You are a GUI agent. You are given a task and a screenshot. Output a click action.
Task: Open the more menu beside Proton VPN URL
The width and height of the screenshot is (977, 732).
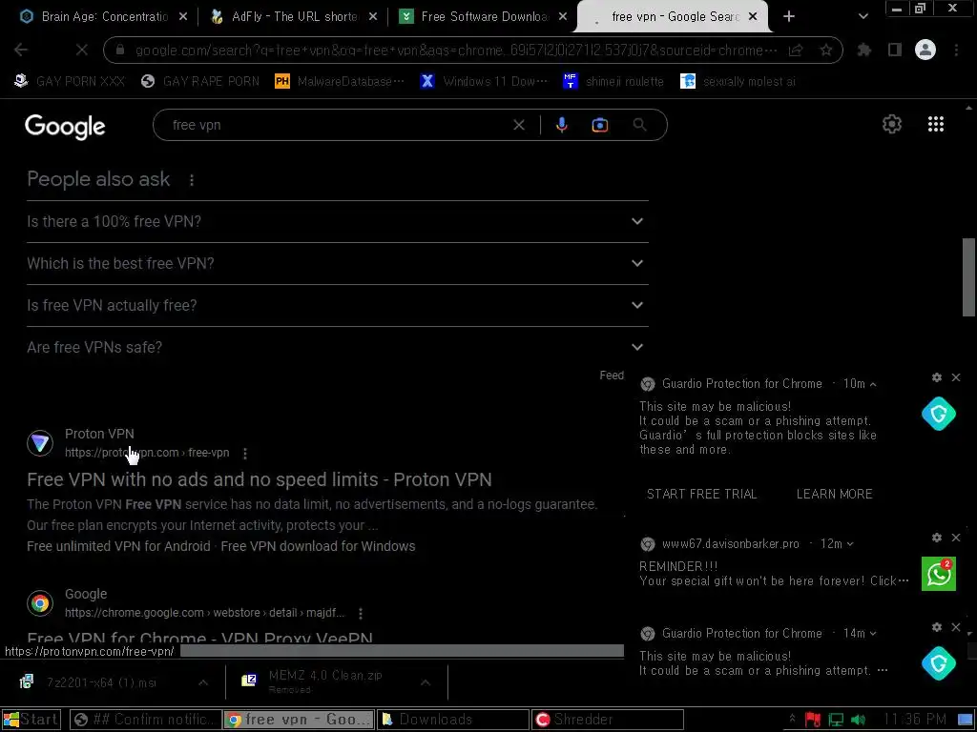coord(245,454)
